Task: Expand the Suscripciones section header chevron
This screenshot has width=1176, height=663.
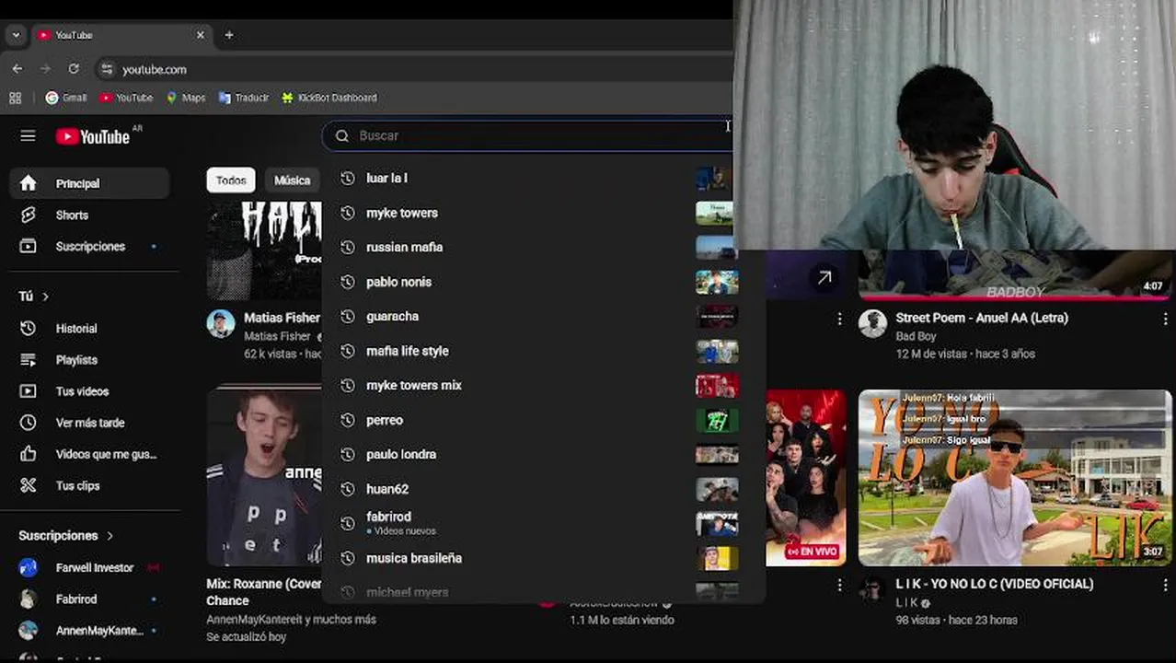Action: click(110, 535)
